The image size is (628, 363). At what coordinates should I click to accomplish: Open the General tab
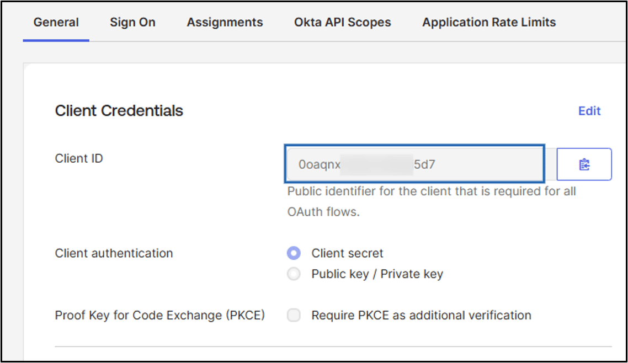click(56, 22)
